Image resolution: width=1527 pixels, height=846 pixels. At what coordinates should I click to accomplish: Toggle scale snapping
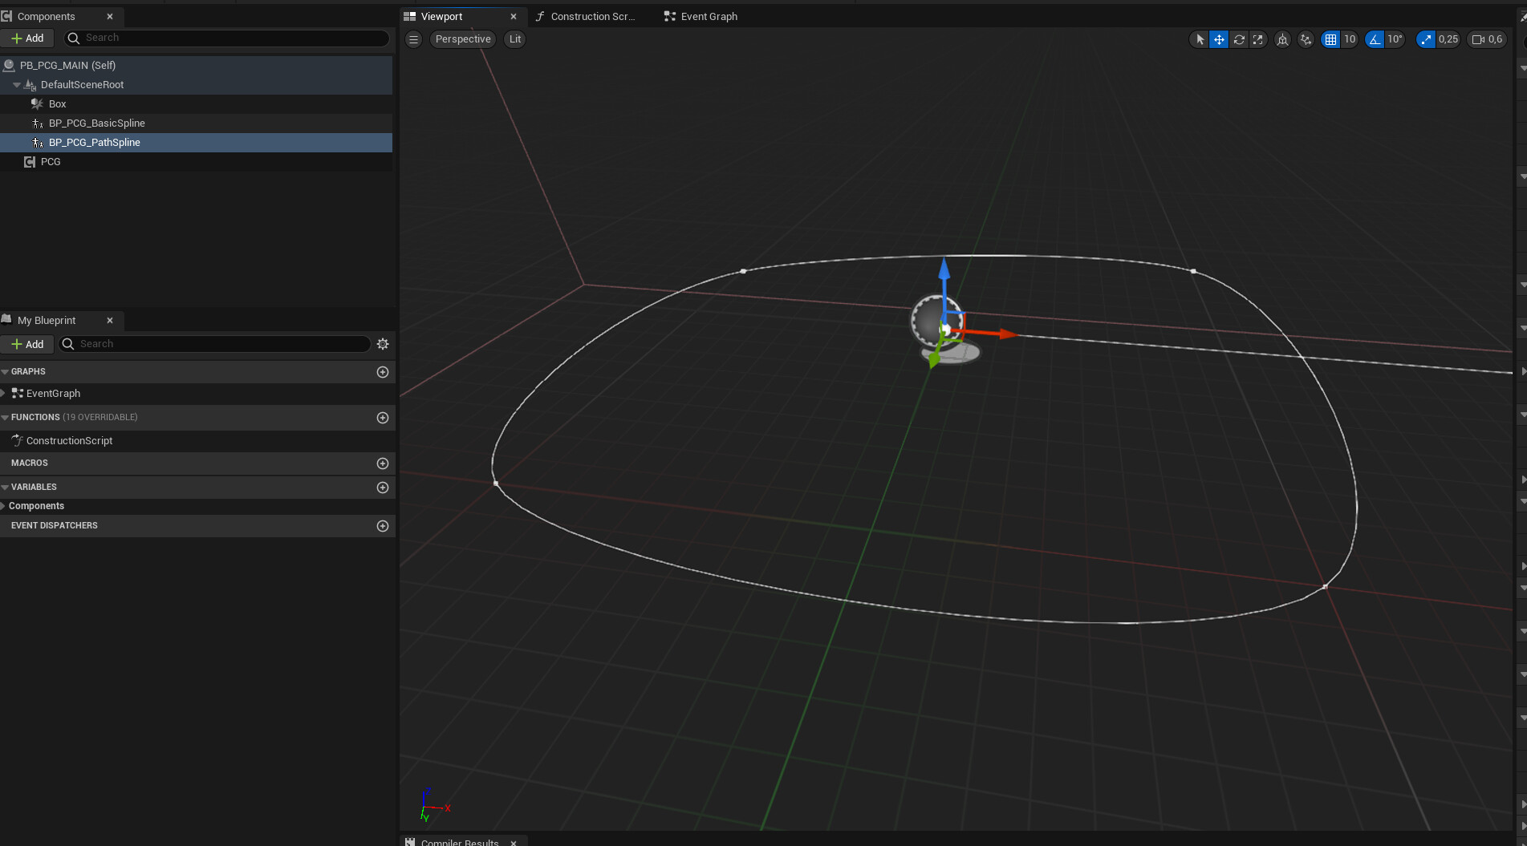point(1426,39)
